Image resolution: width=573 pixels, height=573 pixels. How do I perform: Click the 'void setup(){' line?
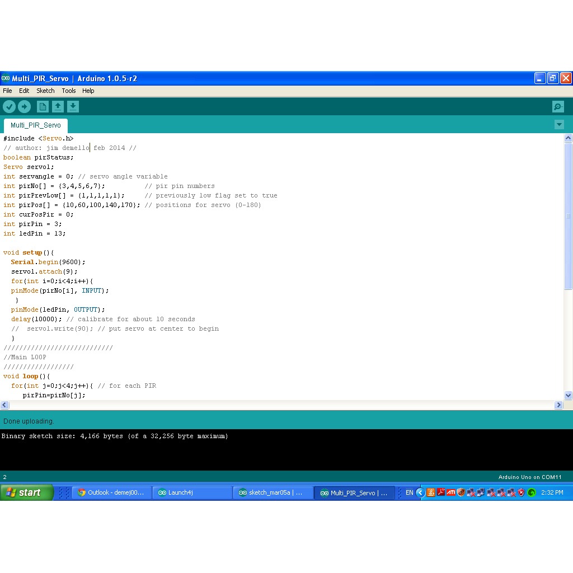tap(29, 252)
